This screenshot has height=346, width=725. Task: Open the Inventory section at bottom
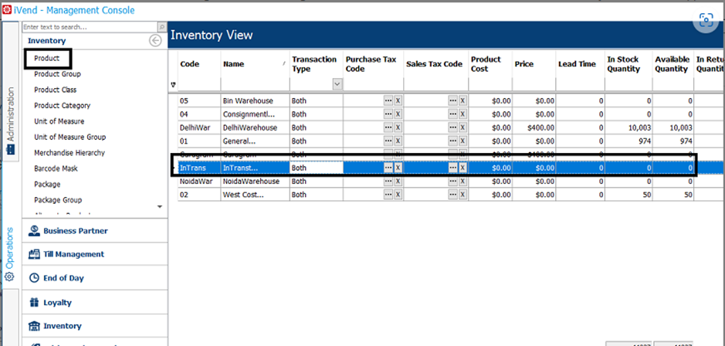[95, 326]
